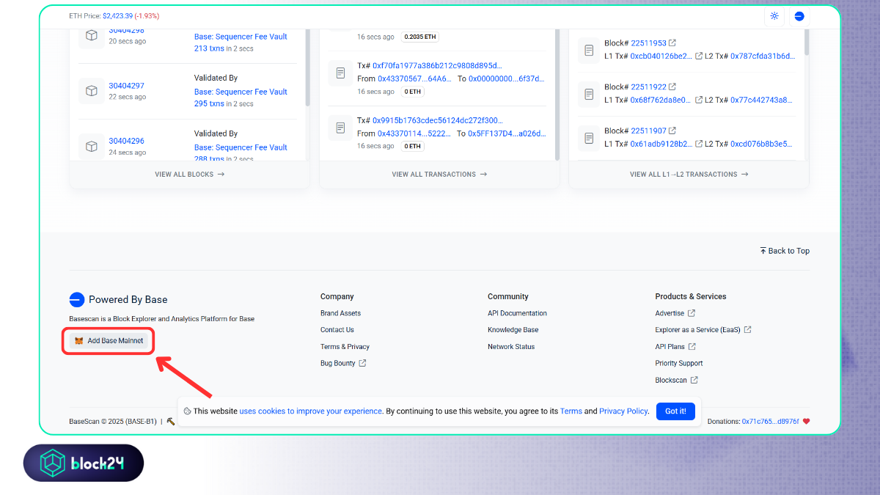This screenshot has height=495, width=880.
Task: Click the cube icon beside block 30404296
Action: coord(92,146)
